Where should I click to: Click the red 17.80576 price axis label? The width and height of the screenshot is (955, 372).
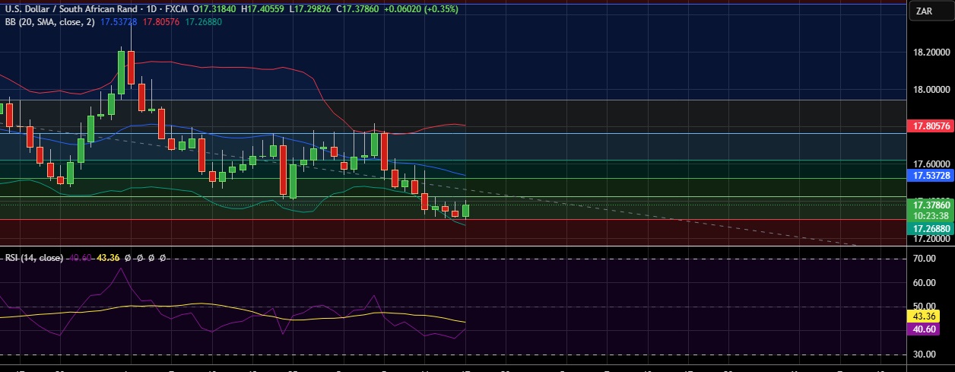click(930, 125)
